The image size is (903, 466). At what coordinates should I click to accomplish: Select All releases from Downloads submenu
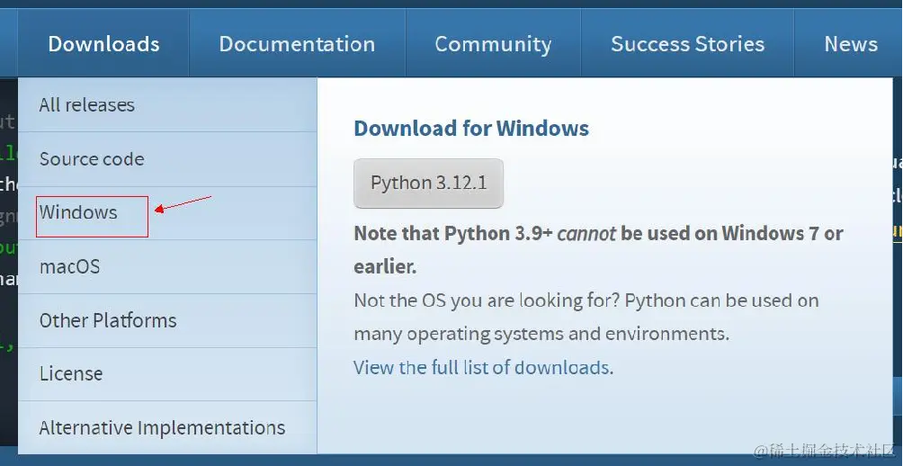pyautogui.click(x=167, y=105)
